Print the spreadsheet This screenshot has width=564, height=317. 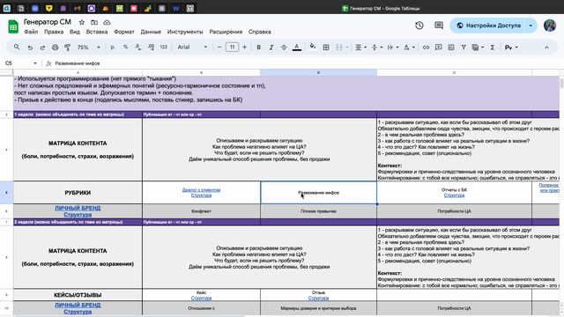pyautogui.click(x=55, y=48)
